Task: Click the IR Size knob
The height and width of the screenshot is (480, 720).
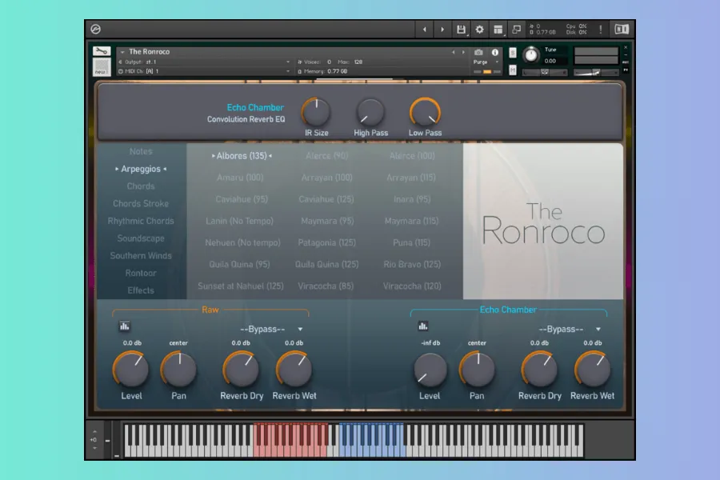Action: click(x=316, y=113)
